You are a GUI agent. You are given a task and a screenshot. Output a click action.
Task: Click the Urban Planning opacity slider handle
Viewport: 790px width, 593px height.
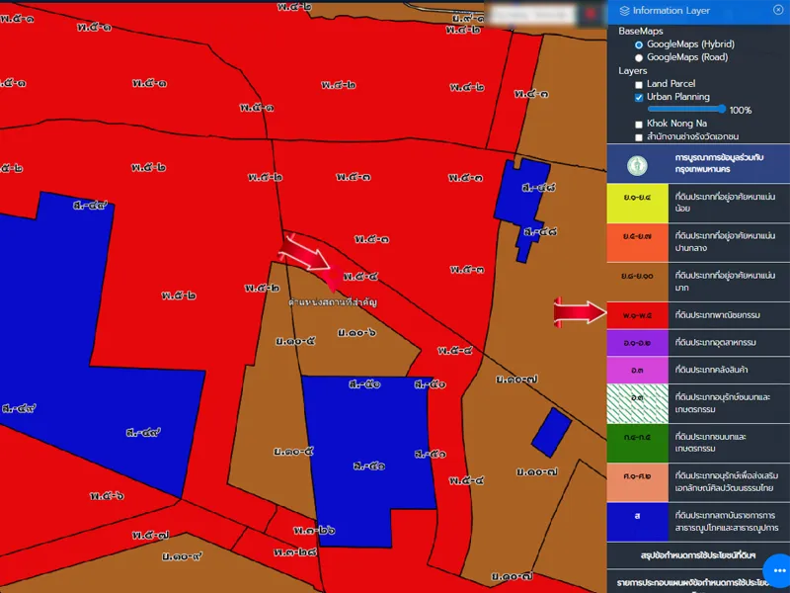[722, 109]
